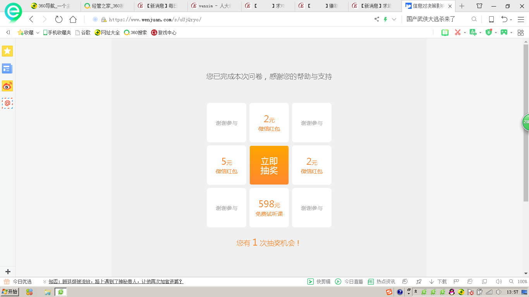Screen dimensions: 529x297
Task: Click the scissors screenshot tool icon
Action: point(458,32)
